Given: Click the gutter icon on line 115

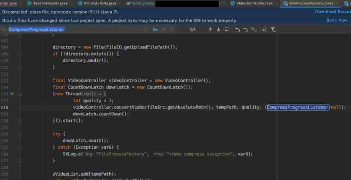Looking at the screenshot, I should [12, 94].
